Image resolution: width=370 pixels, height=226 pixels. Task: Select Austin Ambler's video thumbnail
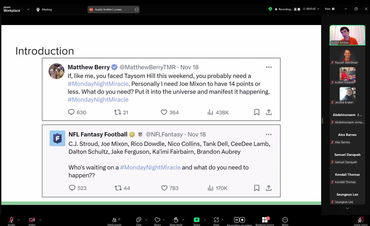click(x=347, y=35)
